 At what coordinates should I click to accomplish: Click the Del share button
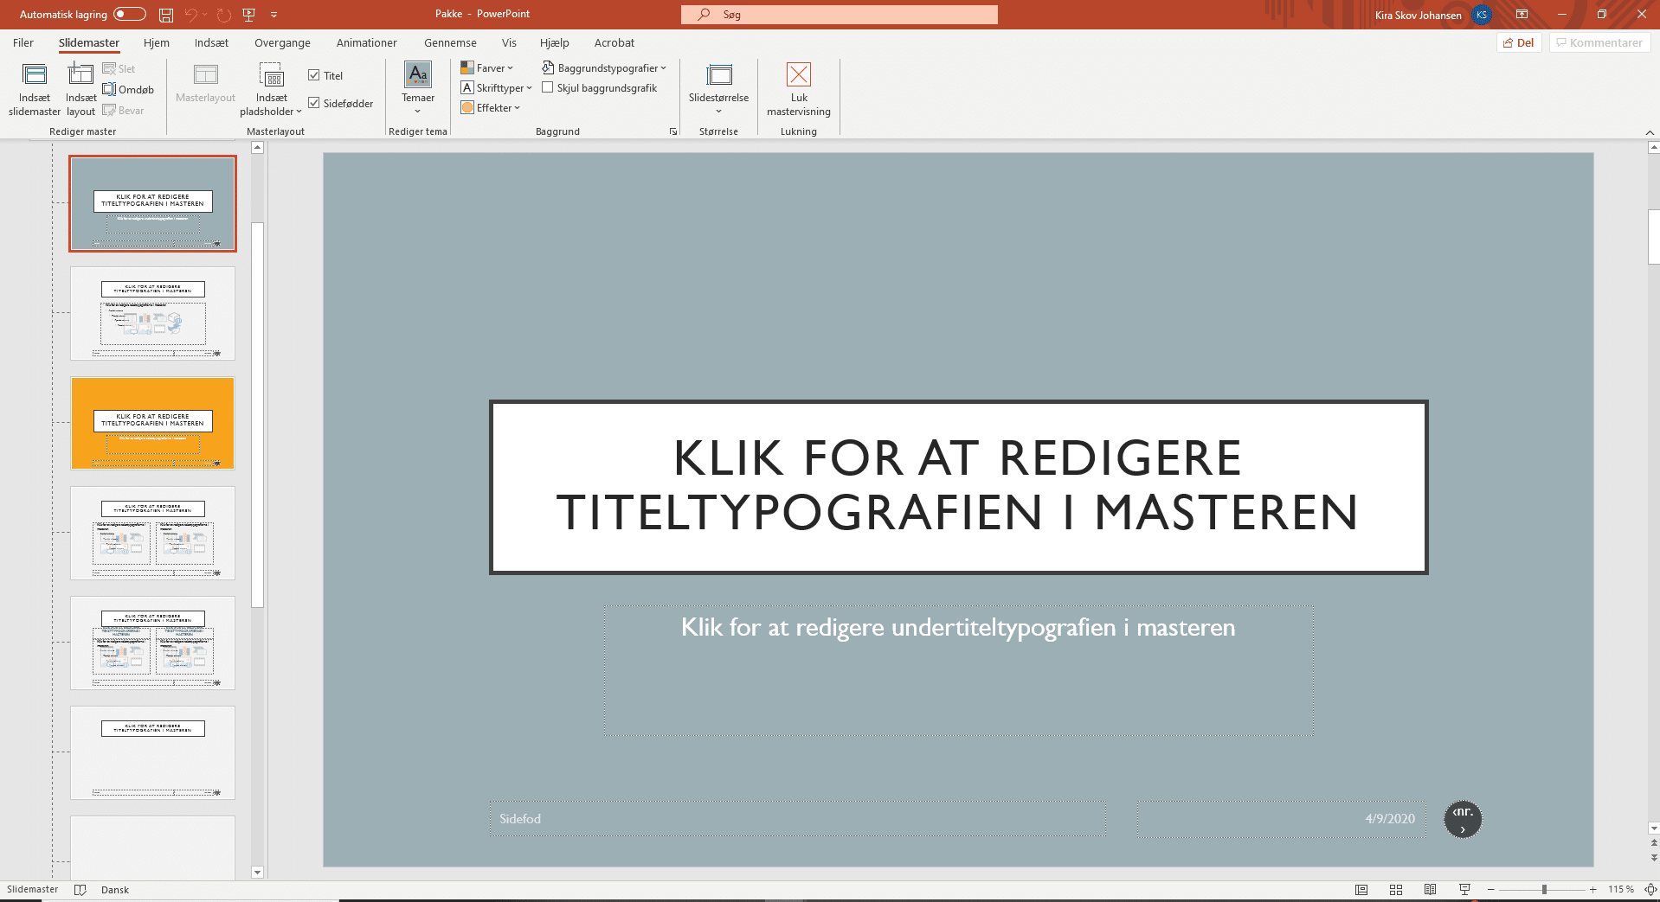point(1518,43)
